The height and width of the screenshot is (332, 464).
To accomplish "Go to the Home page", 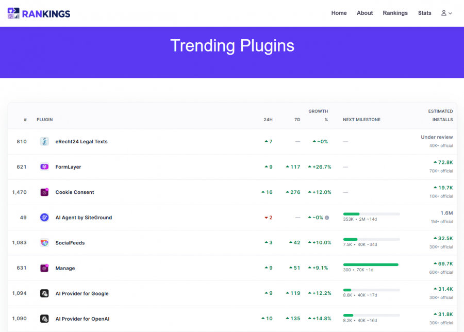I will point(339,13).
